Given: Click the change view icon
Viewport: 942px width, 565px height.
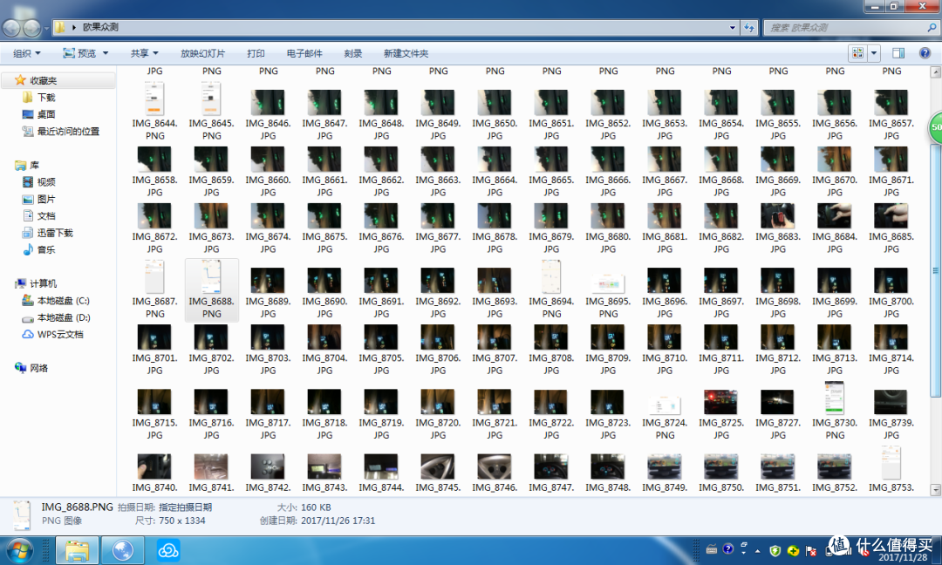Looking at the screenshot, I should 858,53.
